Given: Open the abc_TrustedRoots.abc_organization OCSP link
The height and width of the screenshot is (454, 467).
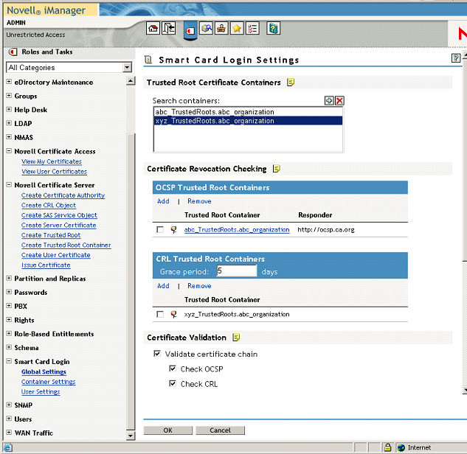Looking at the screenshot, I should tap(237, 230).
